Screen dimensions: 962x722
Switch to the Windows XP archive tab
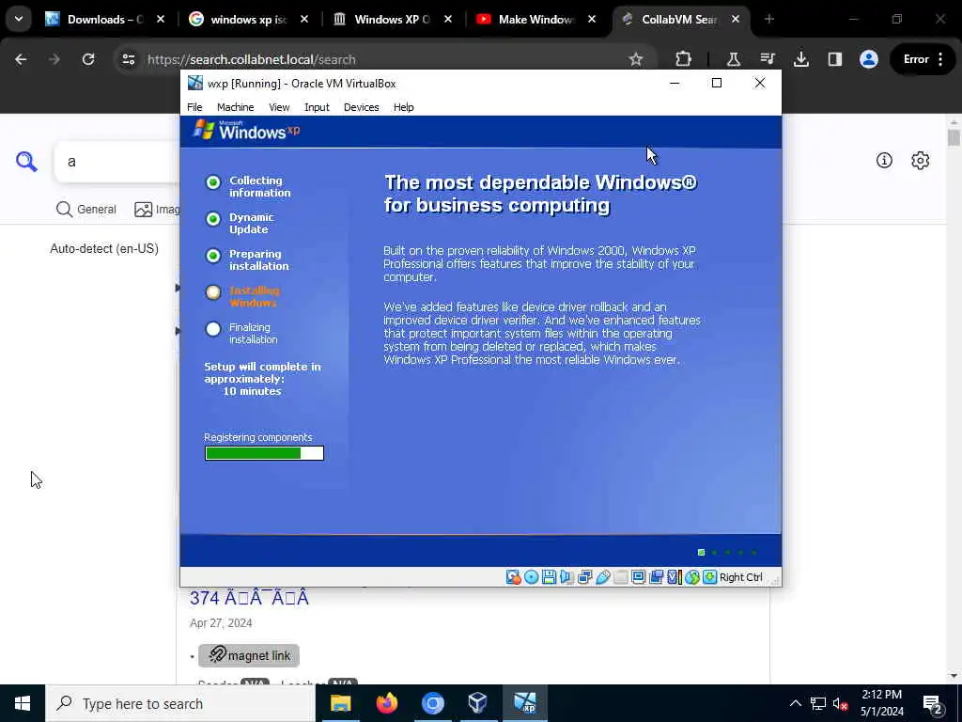tap(393, 19)
